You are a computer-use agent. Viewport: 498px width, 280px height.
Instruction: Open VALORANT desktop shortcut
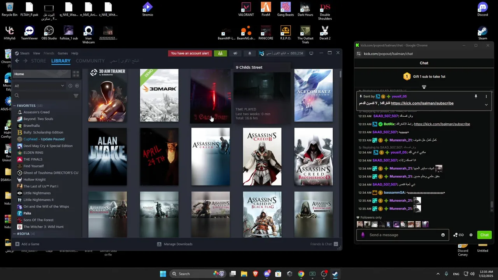(246, 9)
